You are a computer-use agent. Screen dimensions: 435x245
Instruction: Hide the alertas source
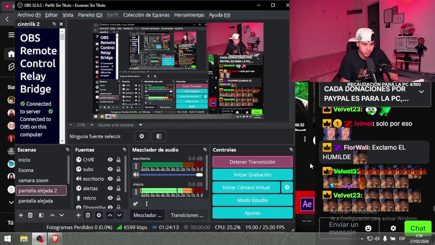click(110, 188)
